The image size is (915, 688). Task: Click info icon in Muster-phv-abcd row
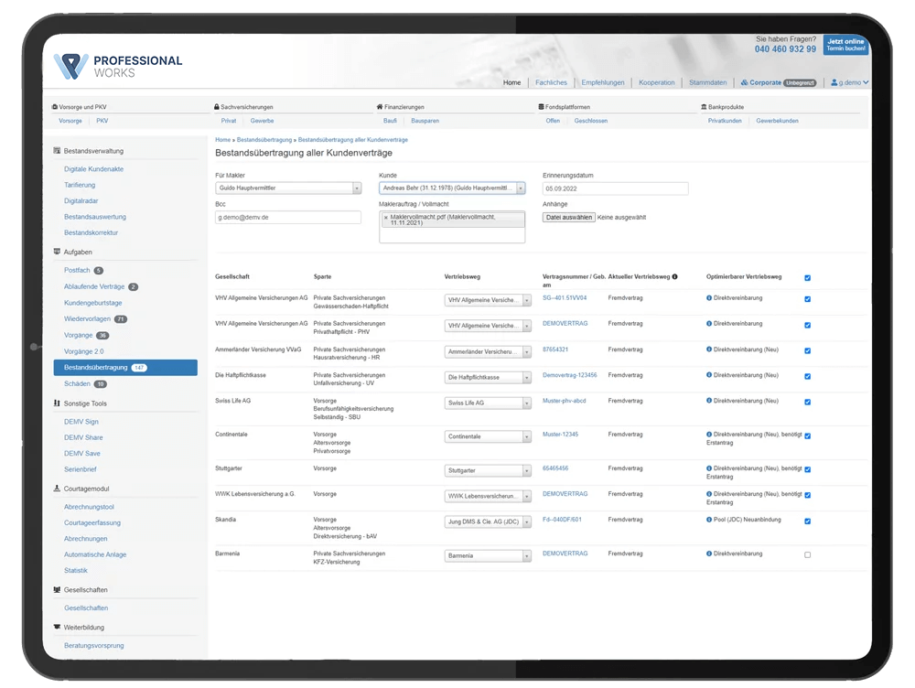click(x=709, y=401)
